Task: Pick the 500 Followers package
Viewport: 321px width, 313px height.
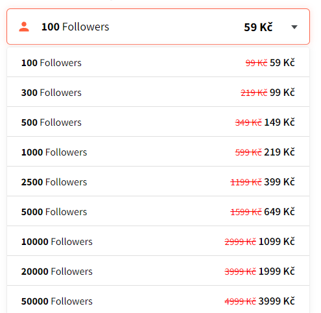Action: tap(158, 122)
